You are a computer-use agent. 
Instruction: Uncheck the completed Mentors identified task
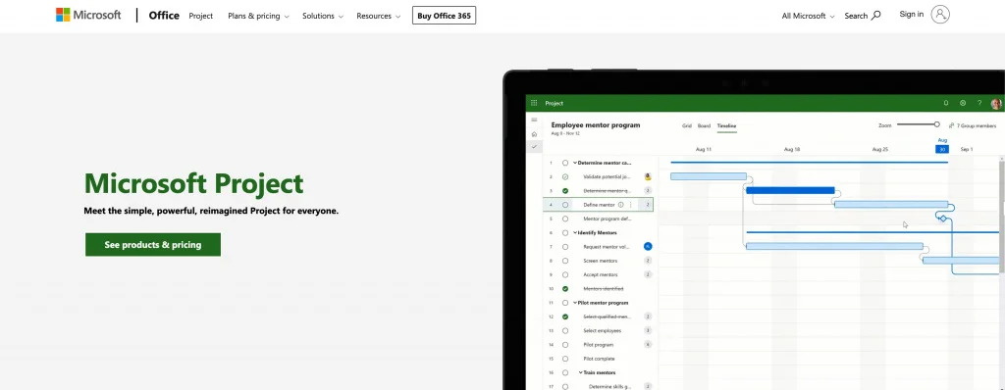click(565, 289)
